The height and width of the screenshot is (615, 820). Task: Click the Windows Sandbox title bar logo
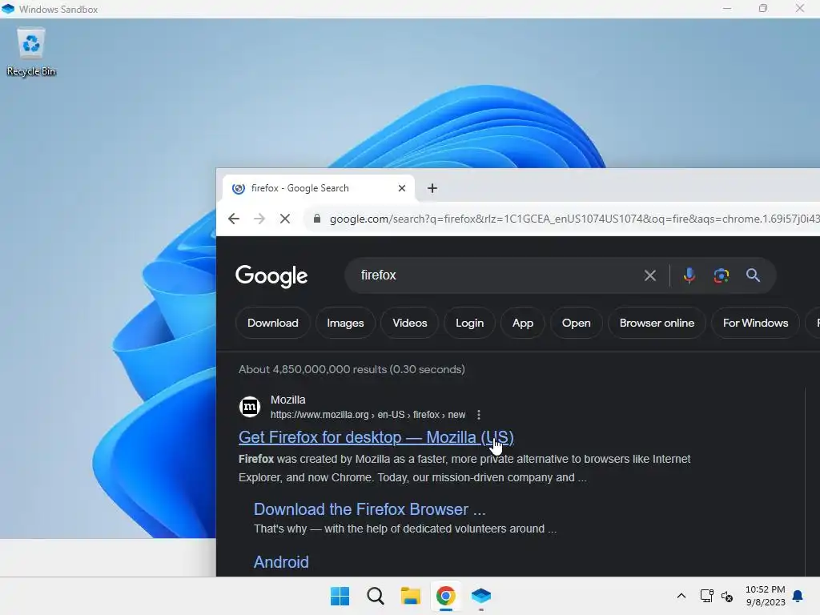8,9
